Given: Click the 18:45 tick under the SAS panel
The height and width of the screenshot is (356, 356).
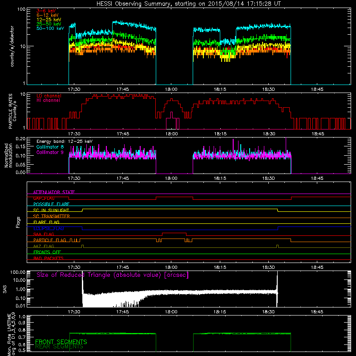Looking at the screenshot, I should (317, 312).
